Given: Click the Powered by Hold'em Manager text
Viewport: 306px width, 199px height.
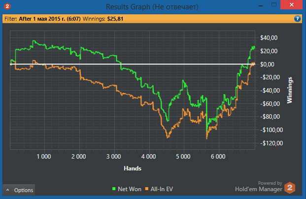Looking at the screenshot, I should click(259, 186).
